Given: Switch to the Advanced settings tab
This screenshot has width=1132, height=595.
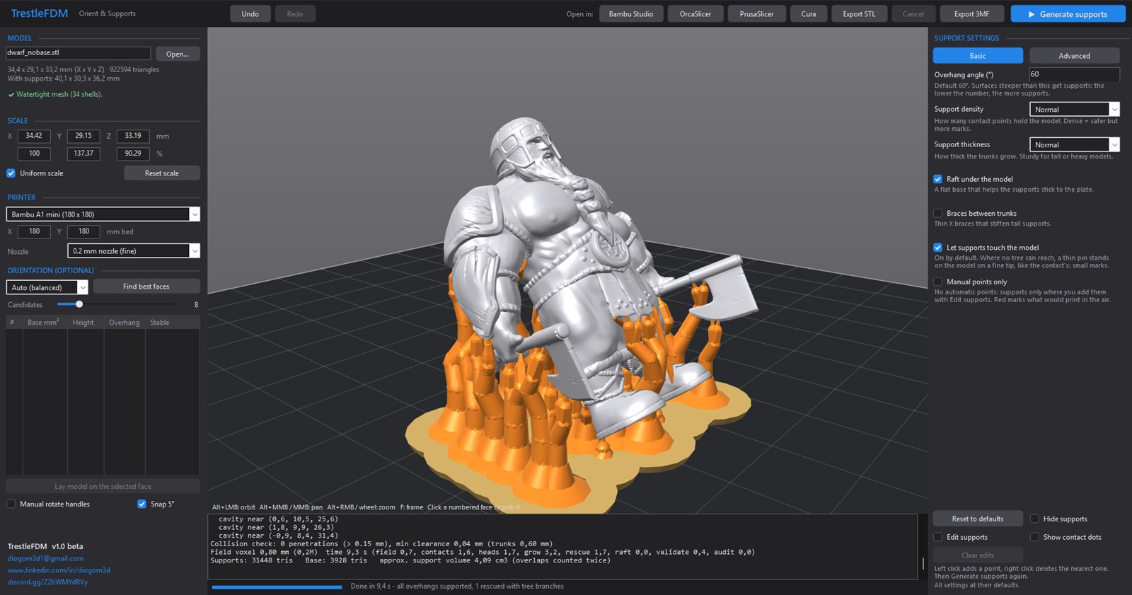Looking at the screenshot, I should click(x=1075, y=55).
